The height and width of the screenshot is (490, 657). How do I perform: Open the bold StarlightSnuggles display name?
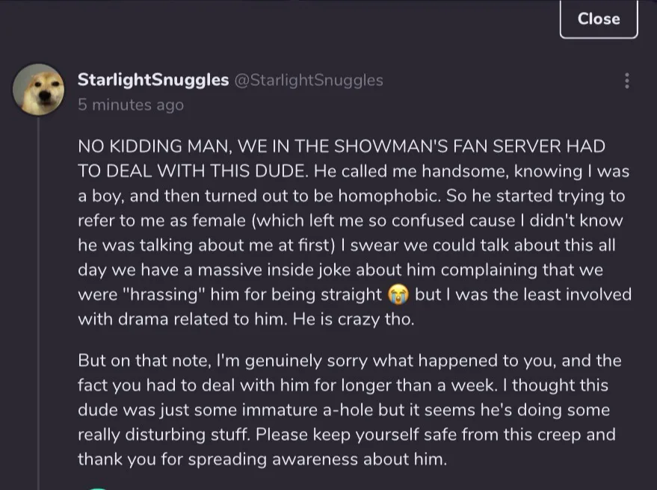click(x=153, y=80)
